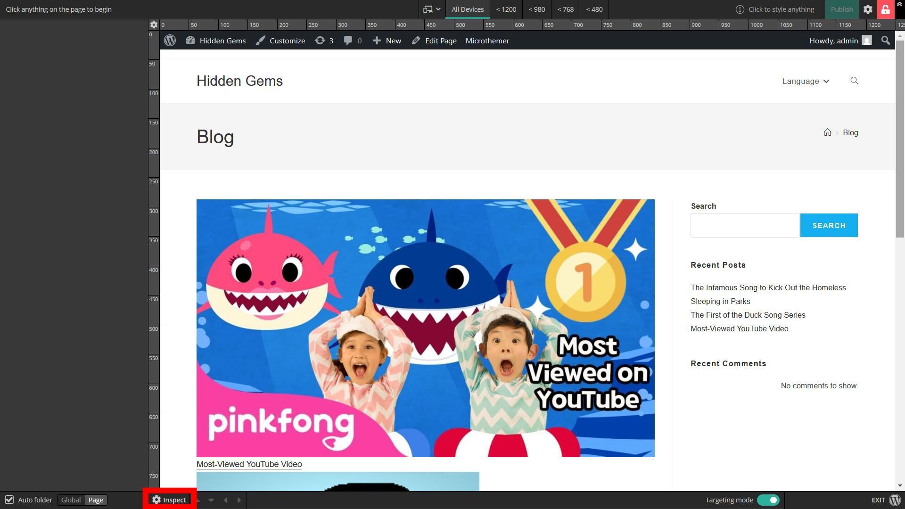Click Edit Page in the admin bar

pyautogui.click(x=434, y=41)
